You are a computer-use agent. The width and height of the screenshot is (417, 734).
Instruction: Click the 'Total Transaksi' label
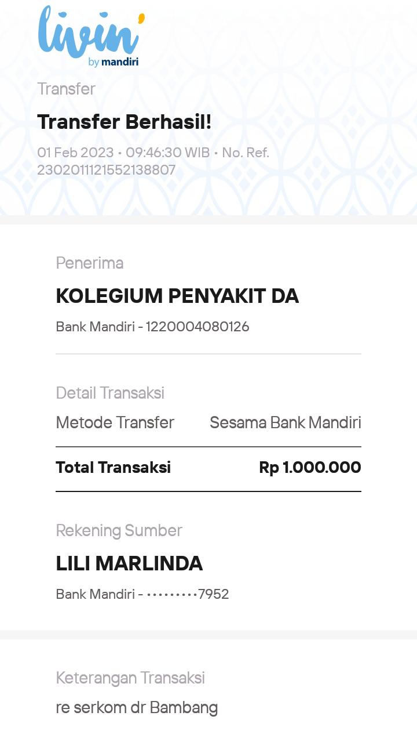113,467
